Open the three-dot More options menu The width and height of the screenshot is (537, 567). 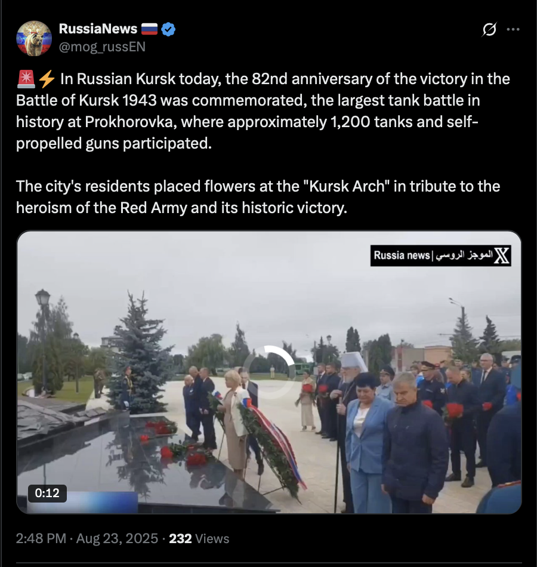[513, 29]
